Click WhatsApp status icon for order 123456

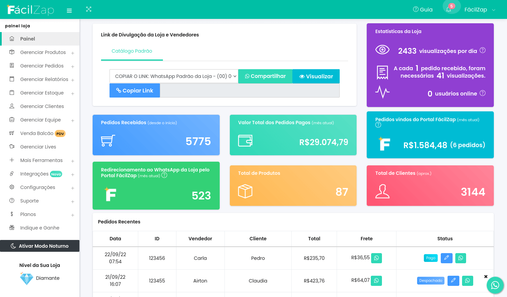[x=461, y=258]
